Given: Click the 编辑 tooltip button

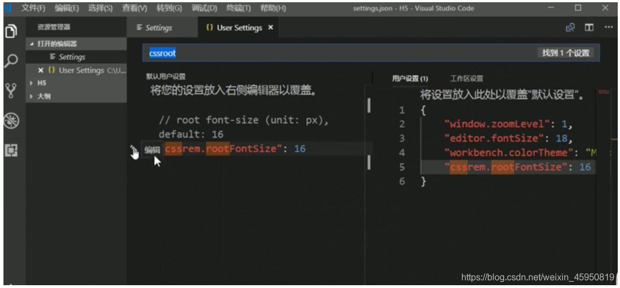Looking at the screenshot, I should (152, 149).
